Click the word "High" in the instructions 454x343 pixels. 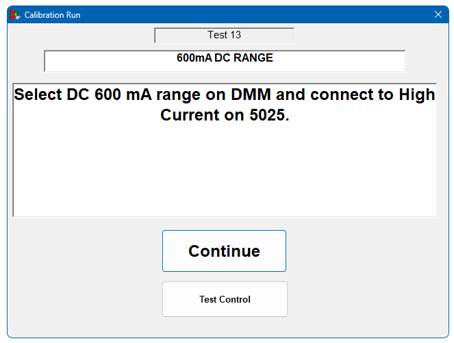click(417, 94)
